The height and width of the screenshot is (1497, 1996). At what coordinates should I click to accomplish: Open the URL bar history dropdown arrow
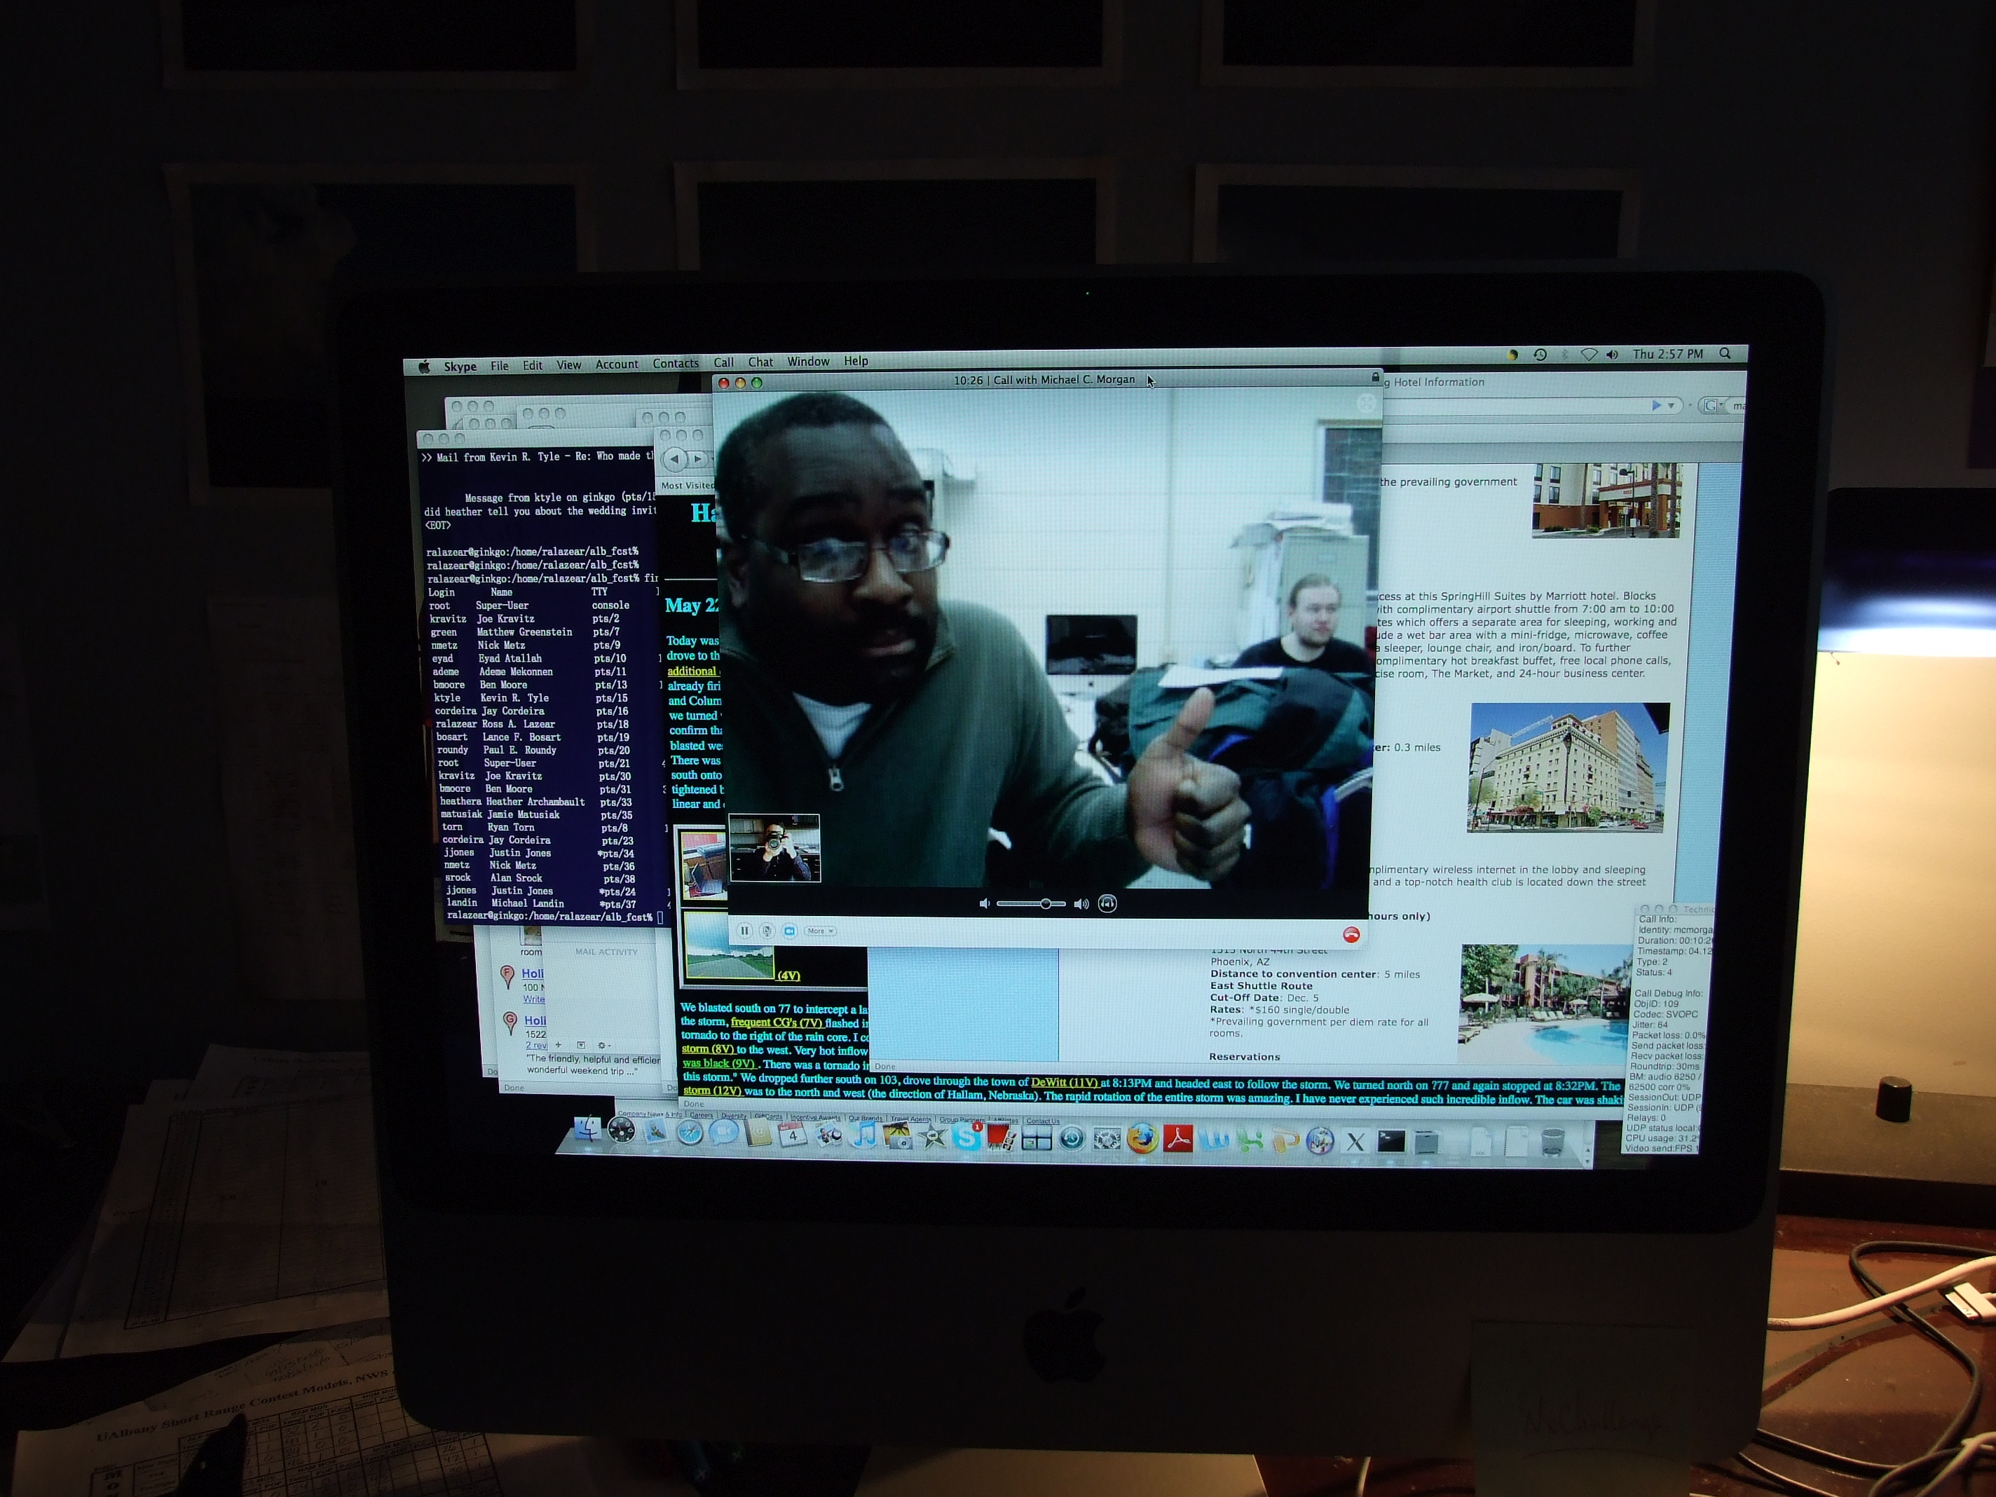1671,405
